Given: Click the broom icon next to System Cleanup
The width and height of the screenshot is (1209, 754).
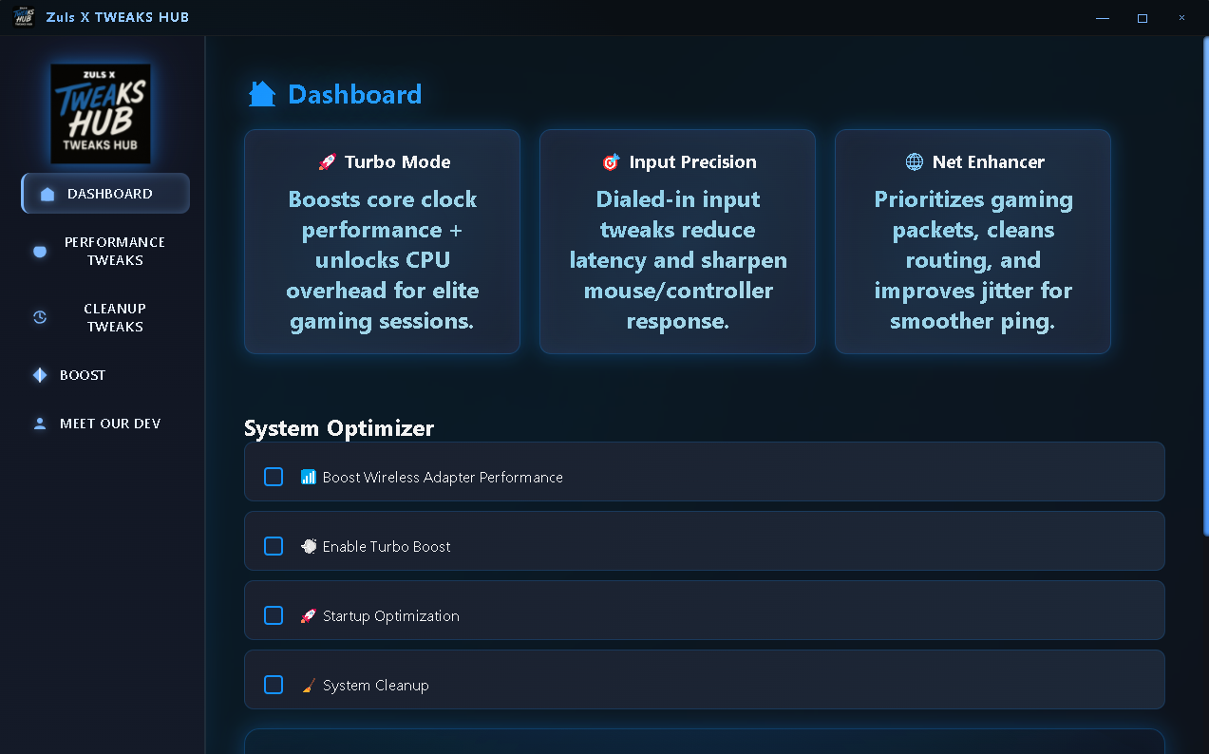Looking at the screenshot, I should point(309,685).
